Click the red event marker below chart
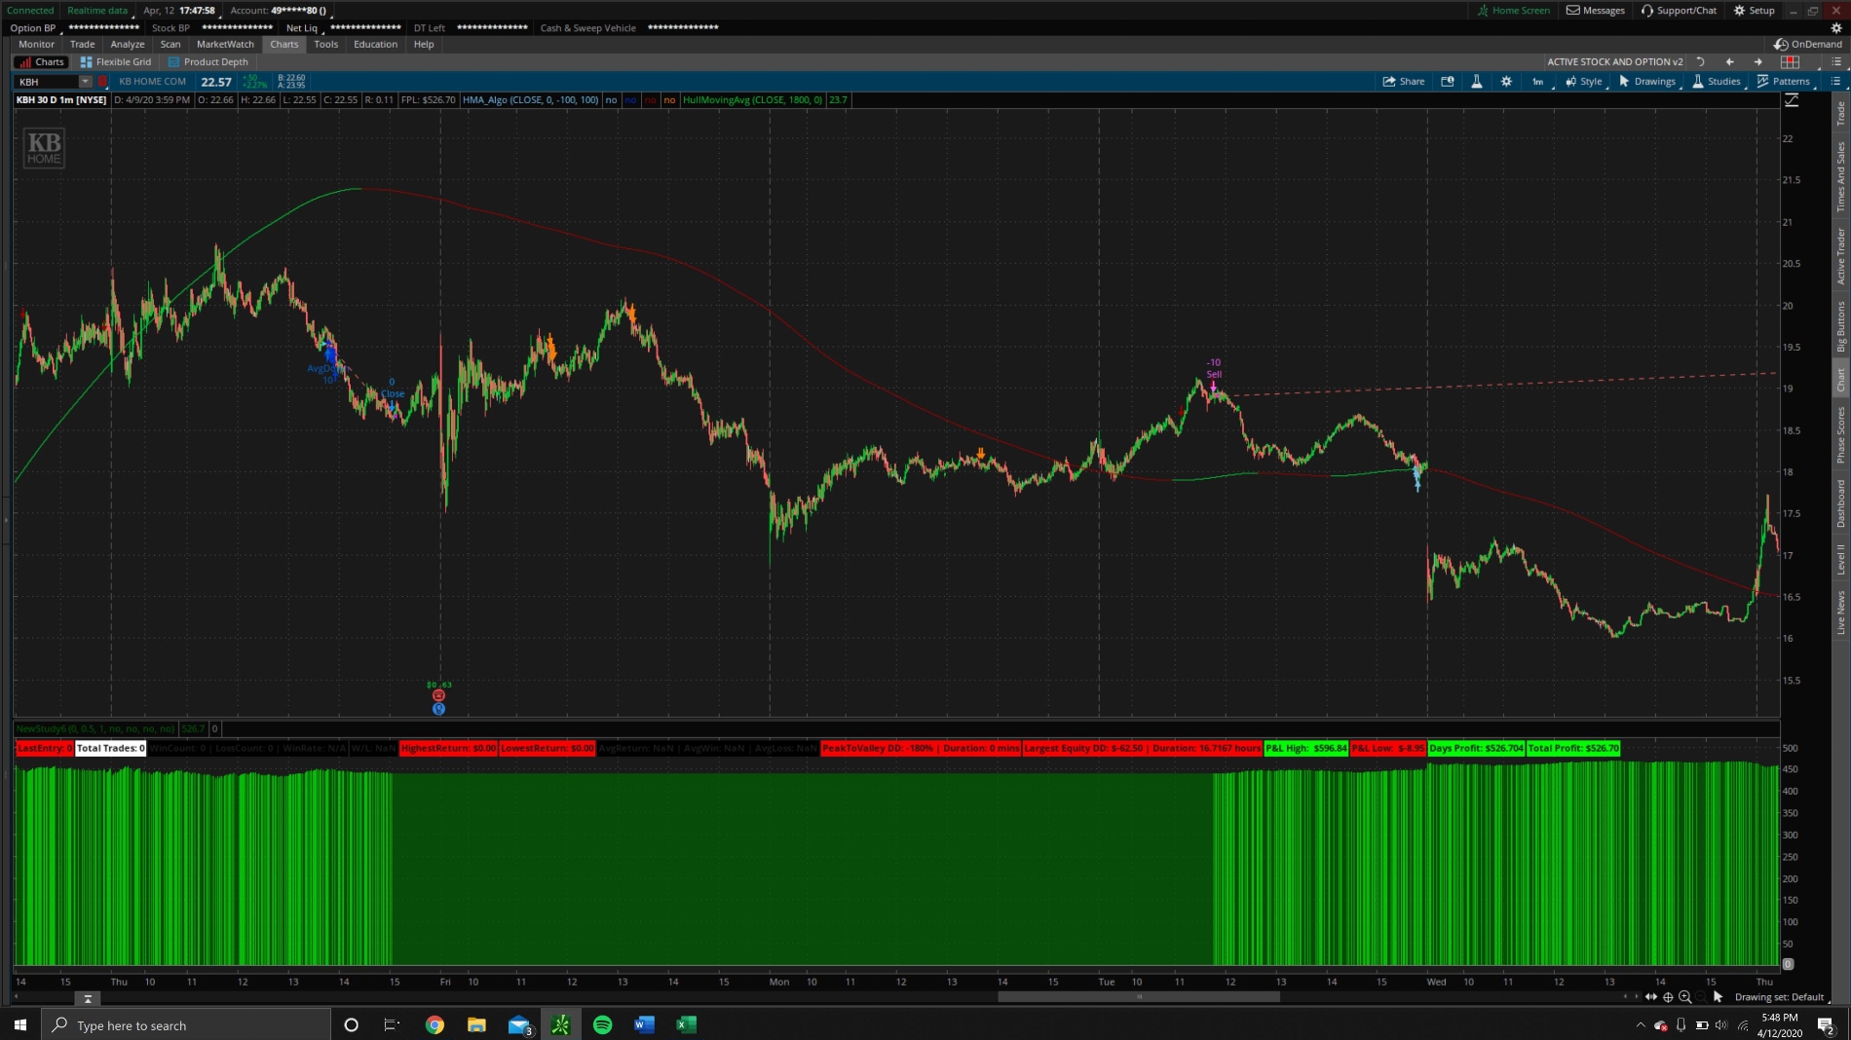This screenshot has width=1851, height=1040. coord(438,695)
